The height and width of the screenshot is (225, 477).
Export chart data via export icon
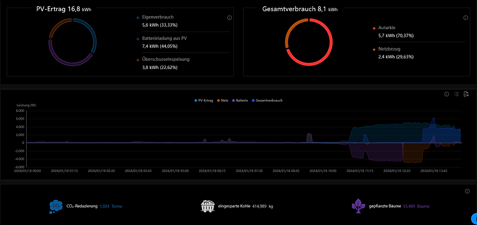tap(466, 94)
